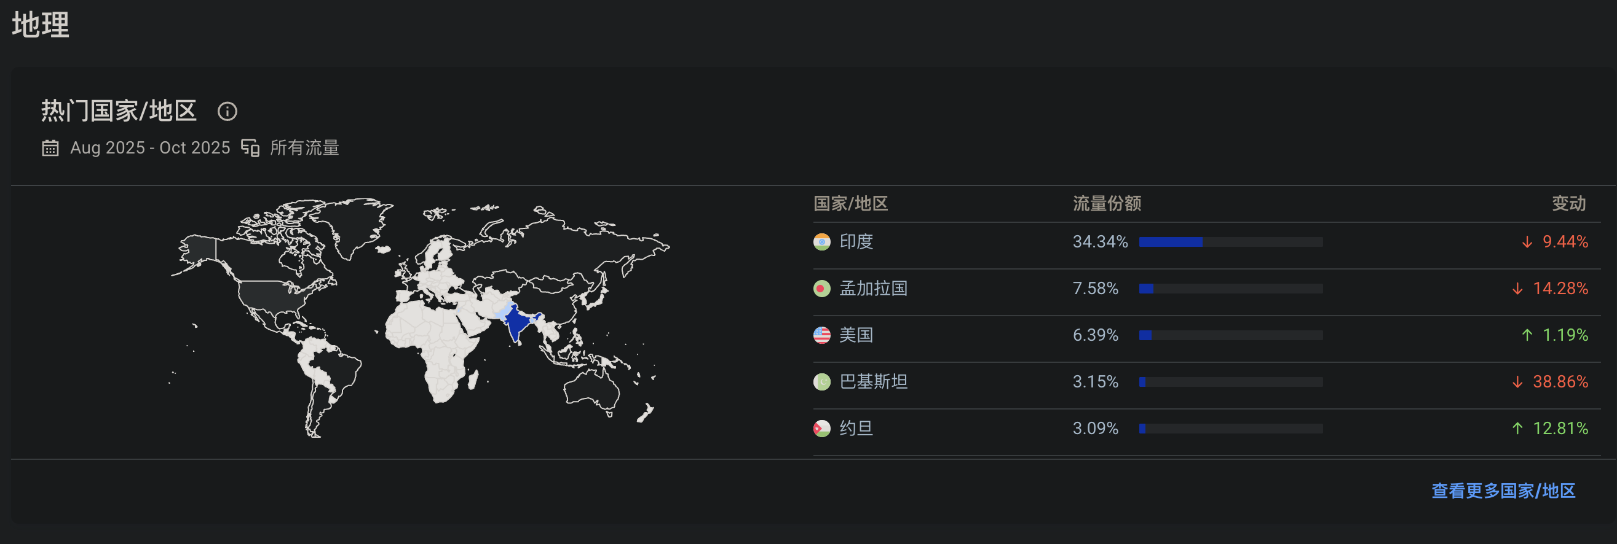Screen dimensions: 1617x544
Task: Click the Aug 2025 - Oct 2025 date range
Action: 150,148
